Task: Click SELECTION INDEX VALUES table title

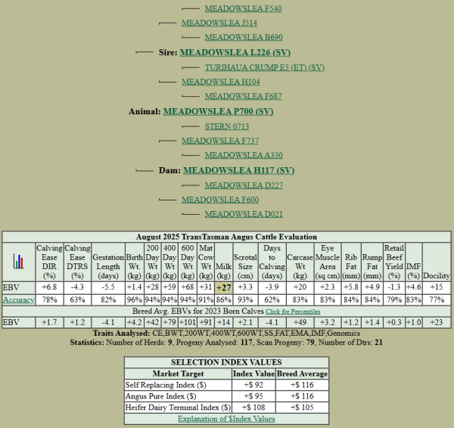Action: coord(226,363)
